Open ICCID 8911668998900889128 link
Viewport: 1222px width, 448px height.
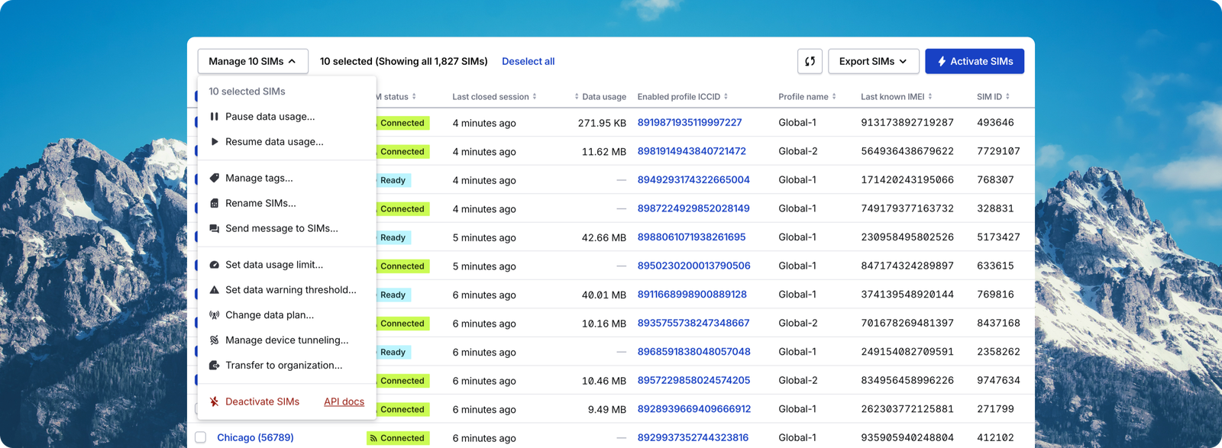692,295
